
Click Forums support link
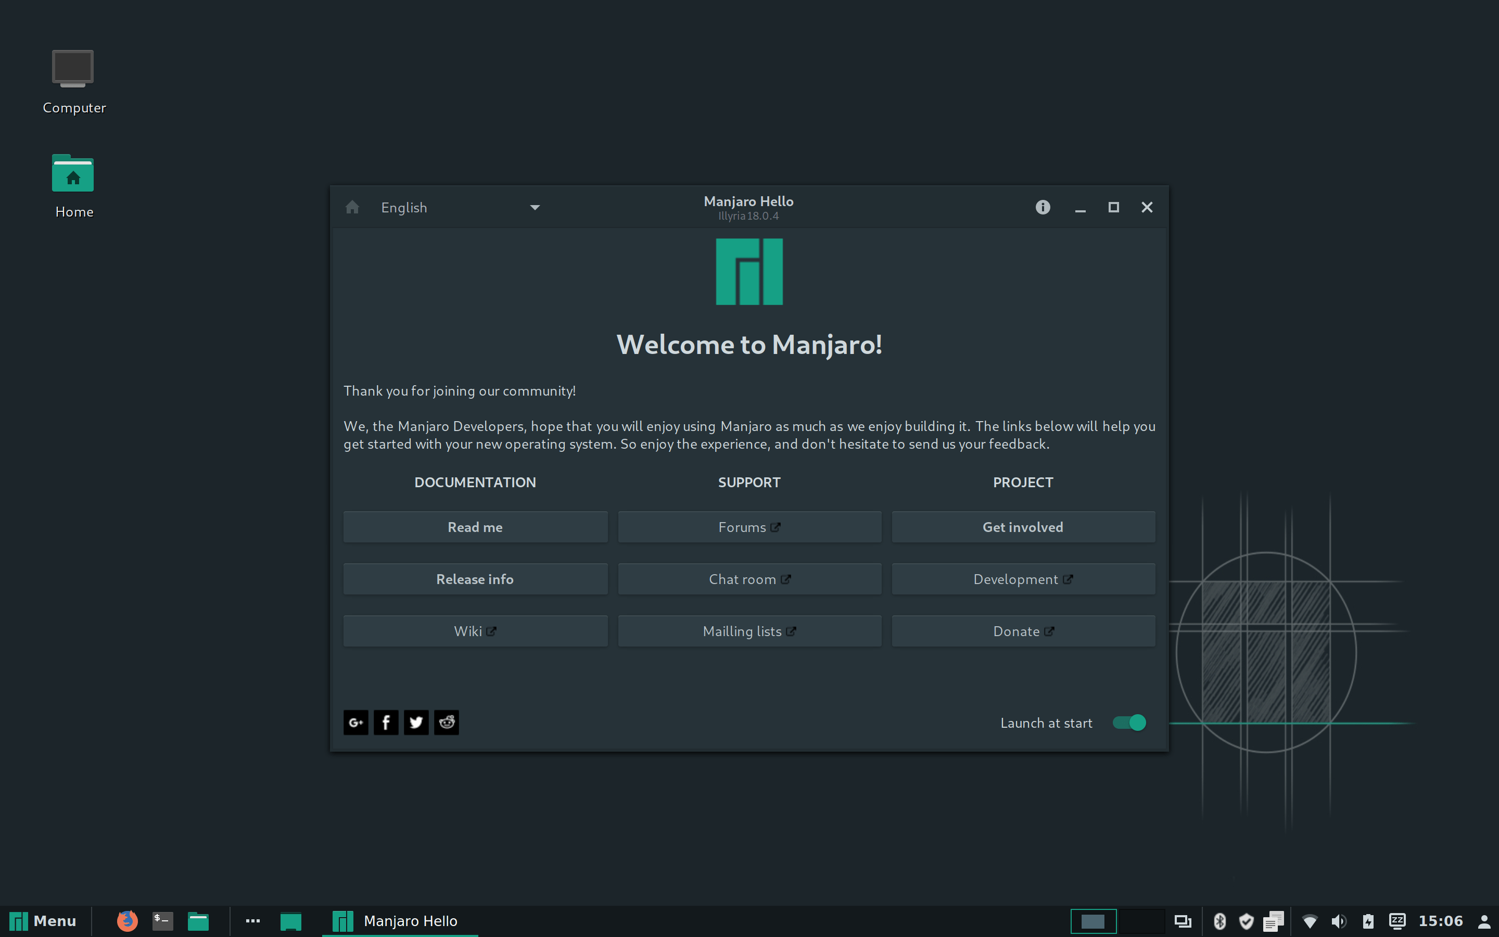pos(749,527)
